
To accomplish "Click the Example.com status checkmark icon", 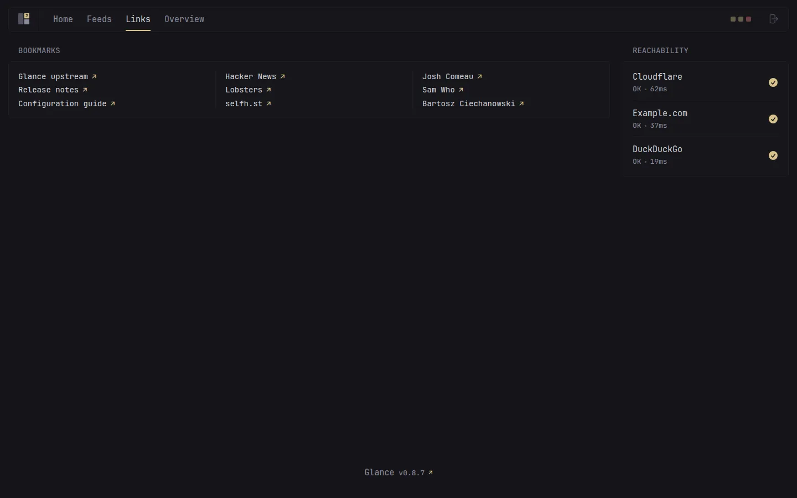I will [773, 119].
